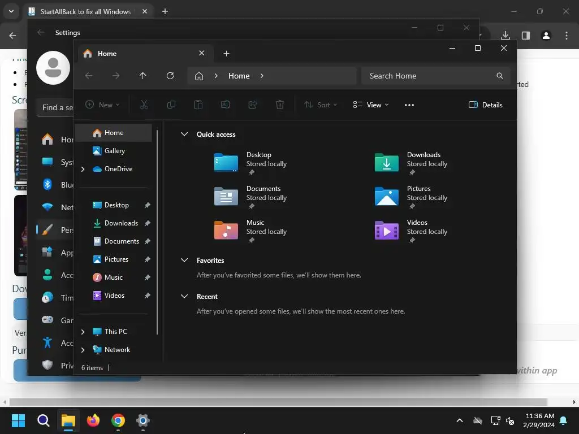This screenshot has width=579, height=434.
Task: Expand the OneDrive tree node
Action: point(83,169)
